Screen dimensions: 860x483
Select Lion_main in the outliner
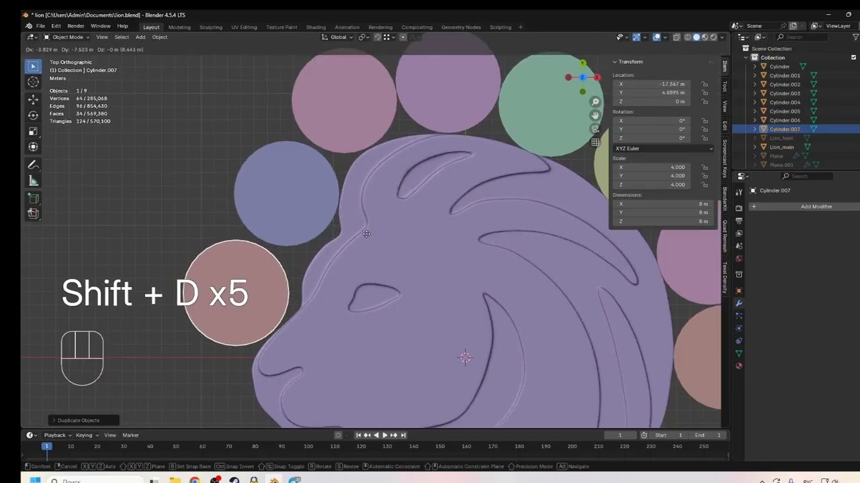tap(781, 147)
